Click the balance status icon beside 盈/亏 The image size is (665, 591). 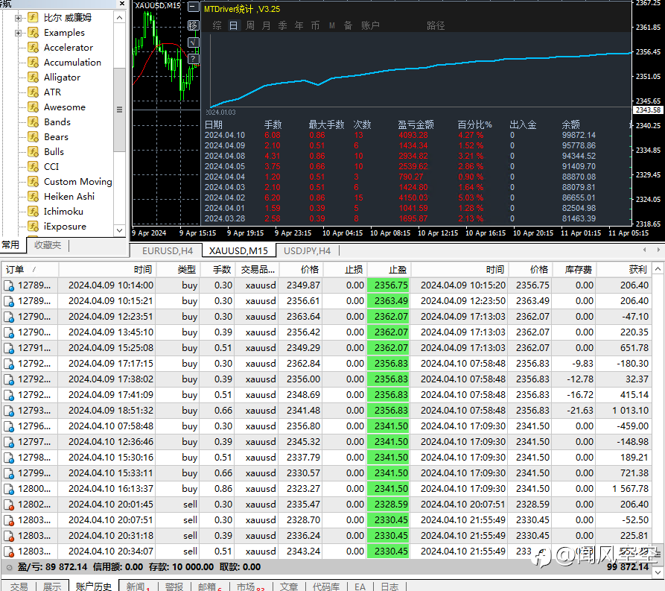click(9, 567)
